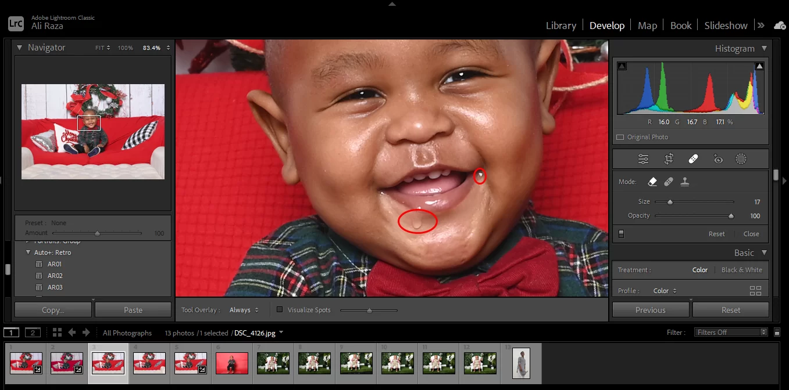Enable the Original Photo checkbox
The width and height of the screenshot is (789, 390).
click(620, 138)
